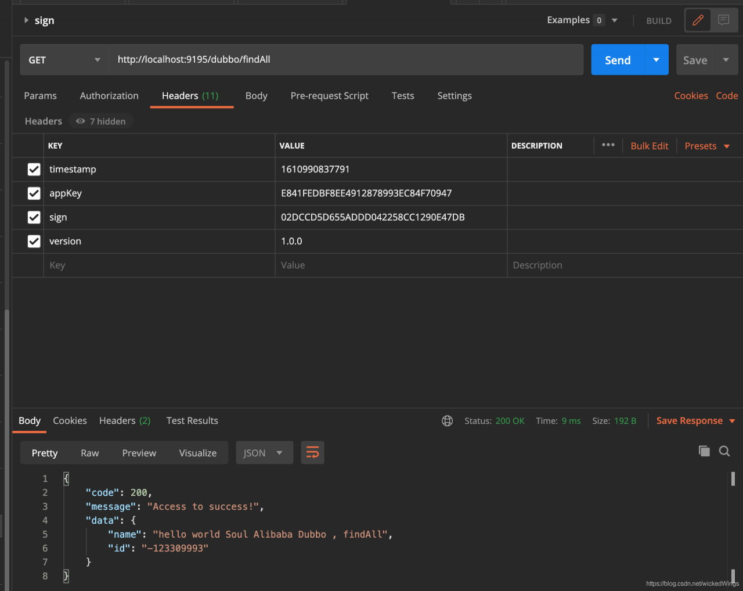Click the empty Description input field
743x591 pixels.
625,265
